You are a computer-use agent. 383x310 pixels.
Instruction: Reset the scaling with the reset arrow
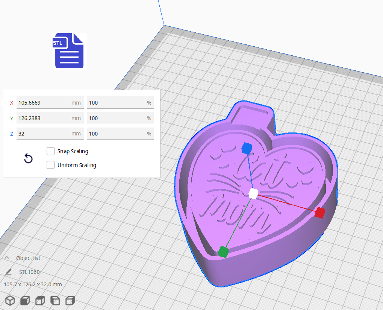click(28, 158)
